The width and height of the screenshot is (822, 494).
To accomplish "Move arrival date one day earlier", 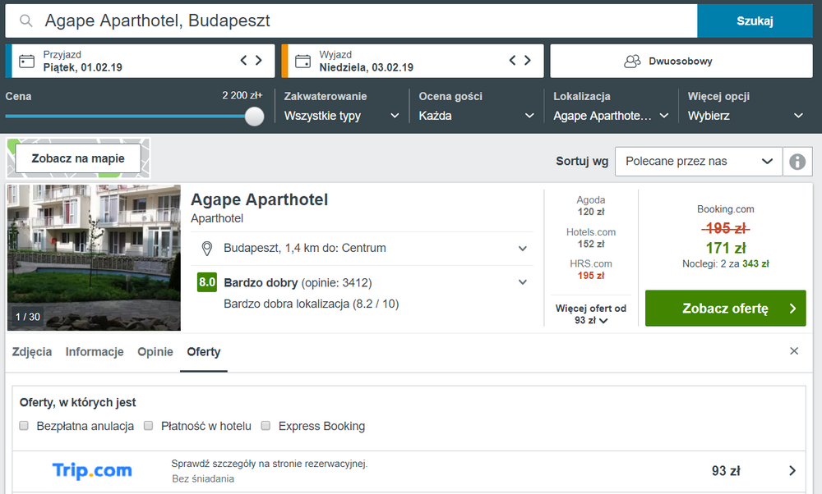I will [x=244, y=60].
